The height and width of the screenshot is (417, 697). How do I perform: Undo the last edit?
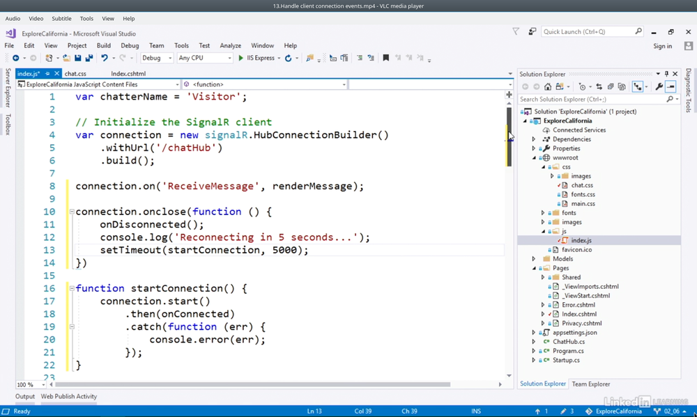point(104,58)
